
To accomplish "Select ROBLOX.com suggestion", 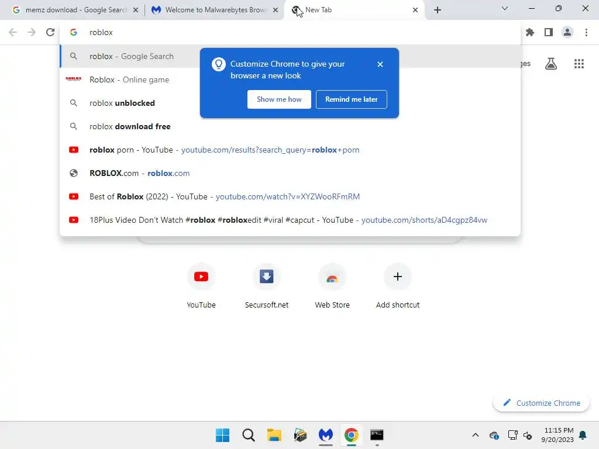I will pos(290,173).
